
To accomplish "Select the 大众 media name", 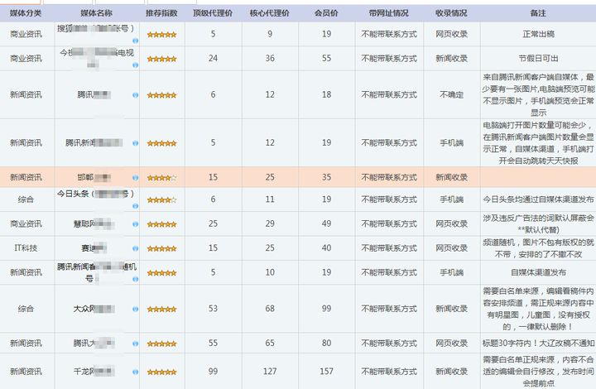I will coord(94,309).
